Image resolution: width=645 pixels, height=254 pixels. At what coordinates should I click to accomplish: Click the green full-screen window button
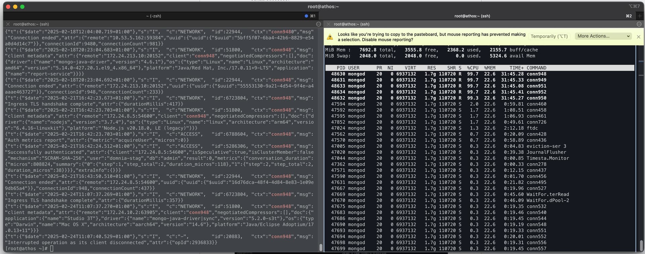pos(22,7)
